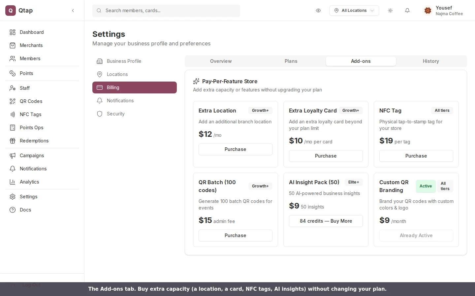The height and width of the screenshot is (296, 475).
Task: Go to Points Ops in the sidebar
Action: [x=42, y=128]
